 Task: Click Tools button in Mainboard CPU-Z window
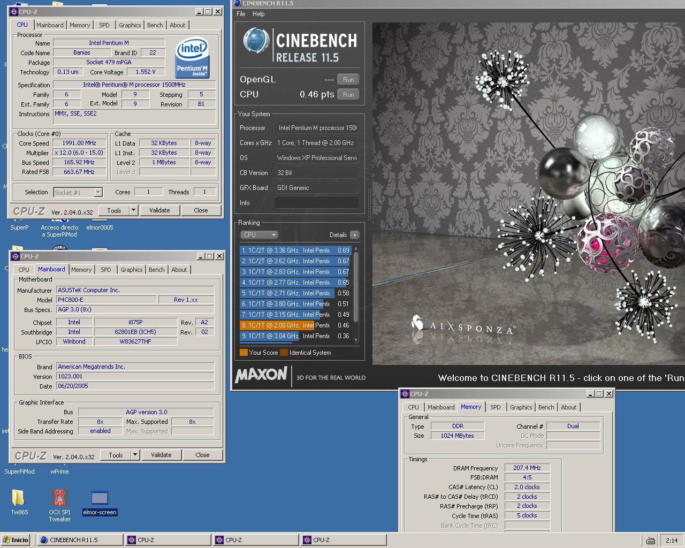(x=116, y=455)
